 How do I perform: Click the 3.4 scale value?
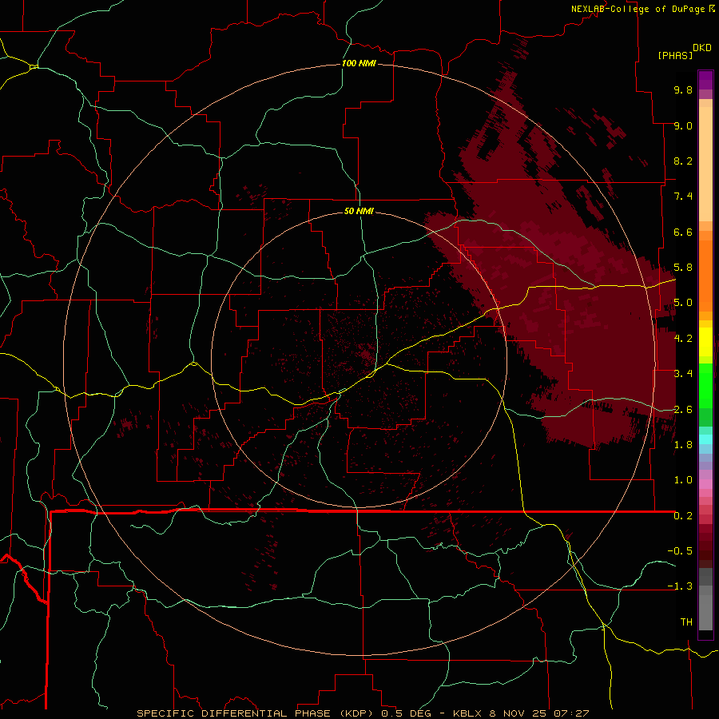click(683, 374)
